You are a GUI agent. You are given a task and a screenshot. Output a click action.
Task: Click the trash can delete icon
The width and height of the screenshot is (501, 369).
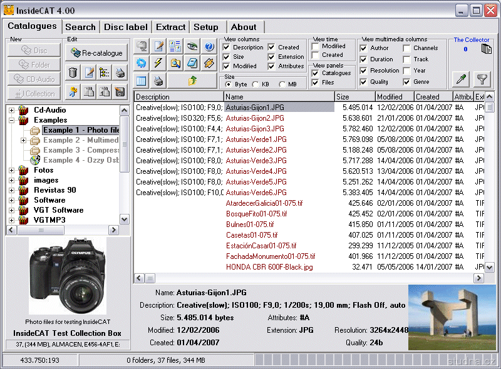coord(73,73)
